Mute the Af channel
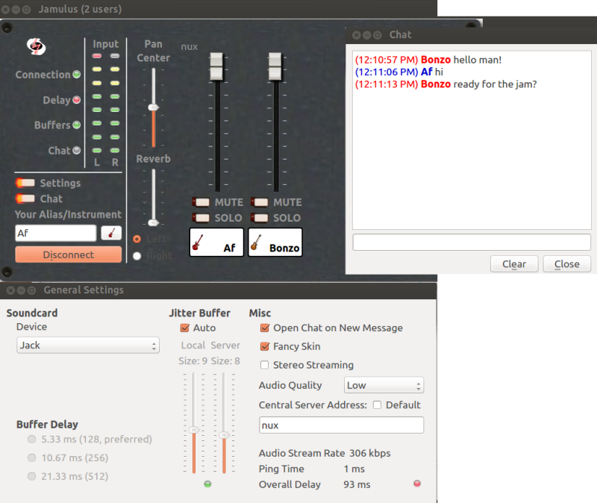 [x=201, y=202]
